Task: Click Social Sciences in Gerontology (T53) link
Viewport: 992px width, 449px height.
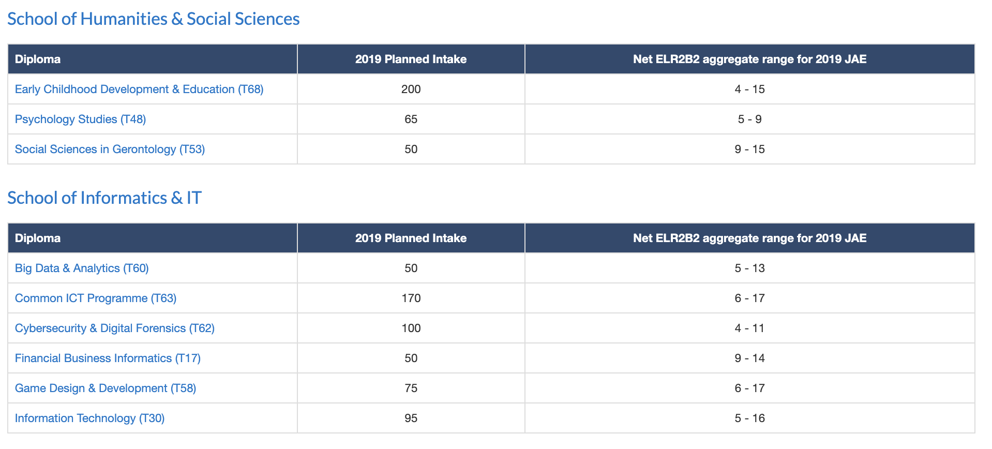Action: coord(110,149)
